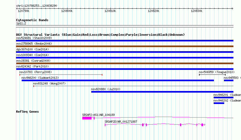Click the nsv506959 (Teague2010) label text
The height and width of the screenshot is (140, 241).
(217, 72)
